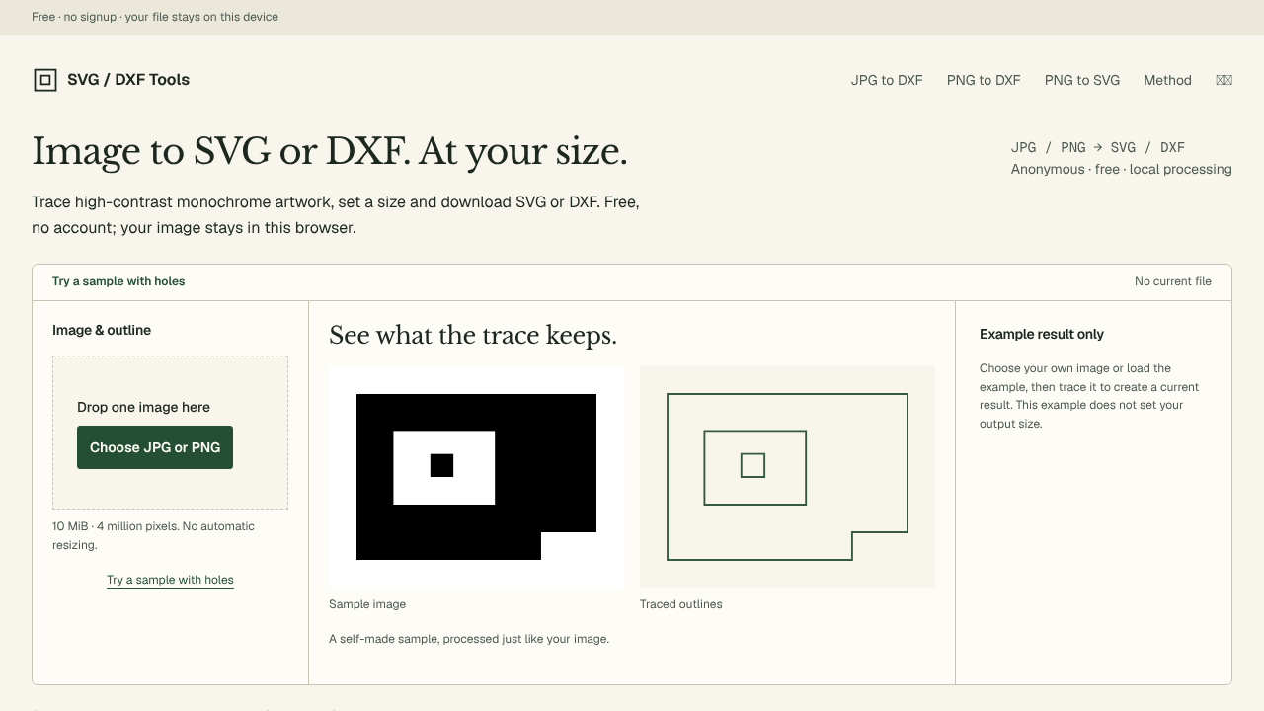Select PNG to SVG in the navigation

click(x=1082, y=80)
